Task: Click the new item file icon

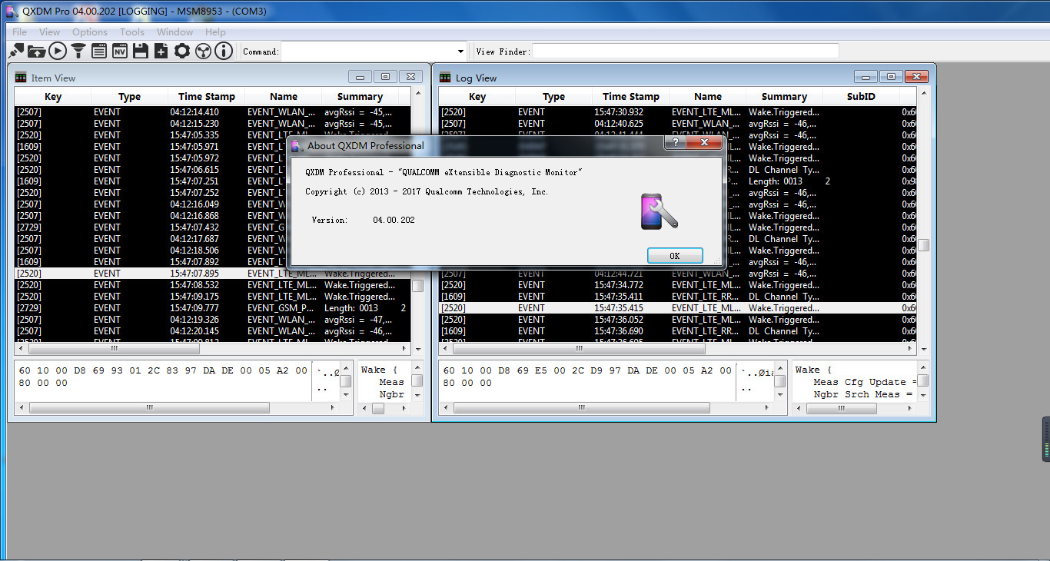Action: pos(161,51)
